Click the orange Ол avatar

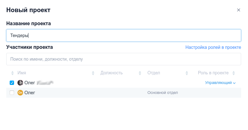[x=20, y=93]
